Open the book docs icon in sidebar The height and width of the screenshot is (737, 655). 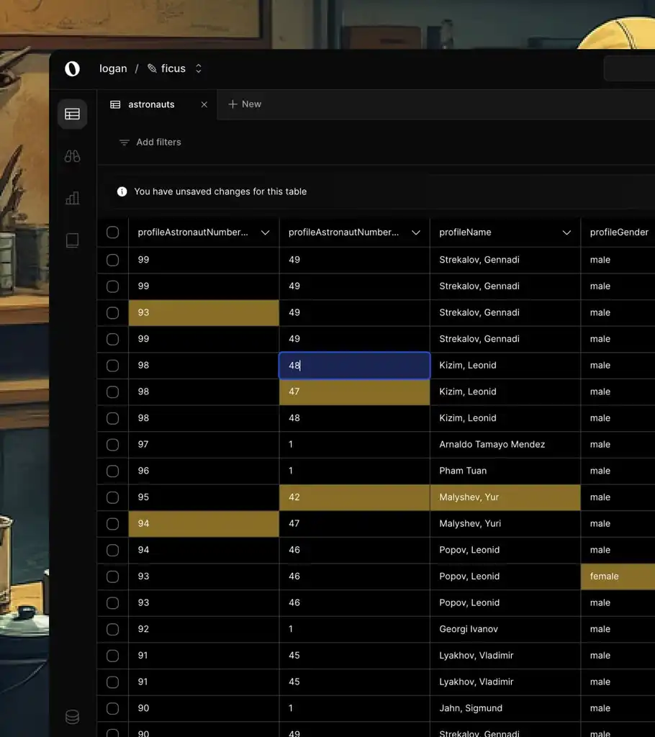tap(72, 240)
